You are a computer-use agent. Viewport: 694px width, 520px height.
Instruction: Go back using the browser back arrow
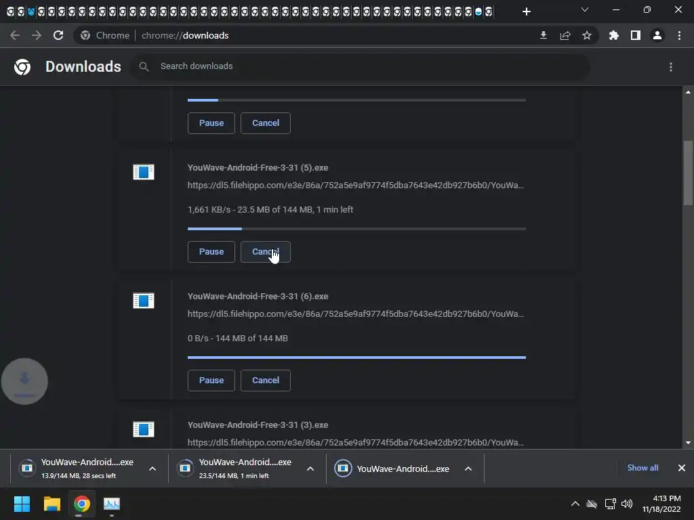coord(15,35)
